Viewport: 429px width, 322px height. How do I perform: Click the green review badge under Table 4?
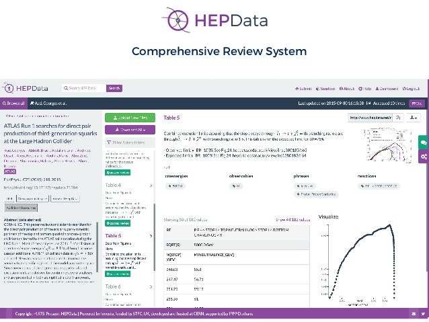point(118,223)
